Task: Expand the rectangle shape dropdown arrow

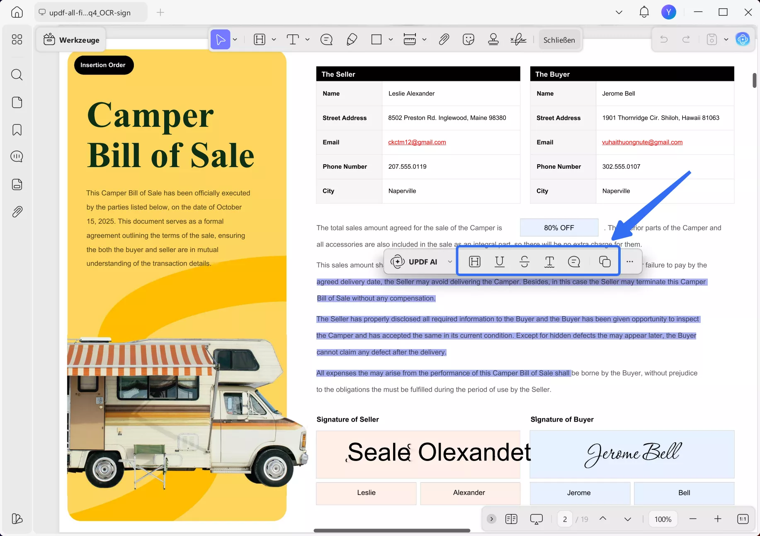Action: pos(391,40)
